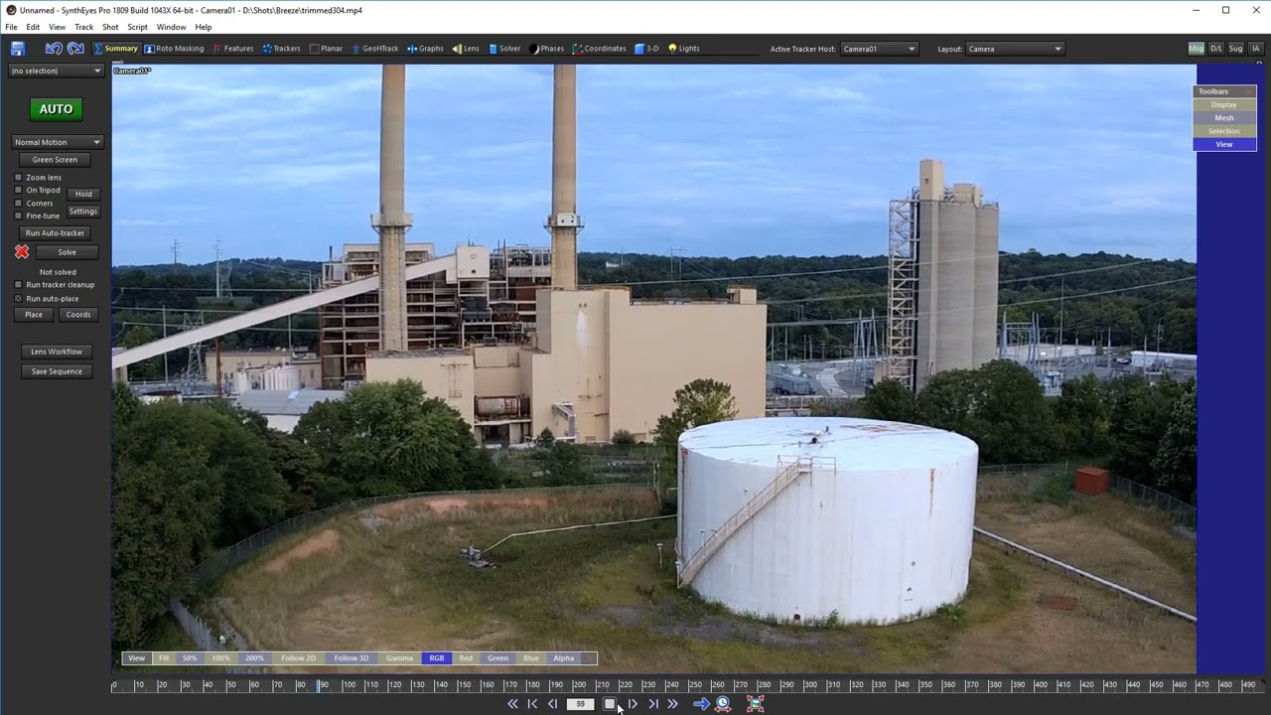Click the green AUTO button
The height and width of the screenshot is (715, 1271).
[56, 109]
